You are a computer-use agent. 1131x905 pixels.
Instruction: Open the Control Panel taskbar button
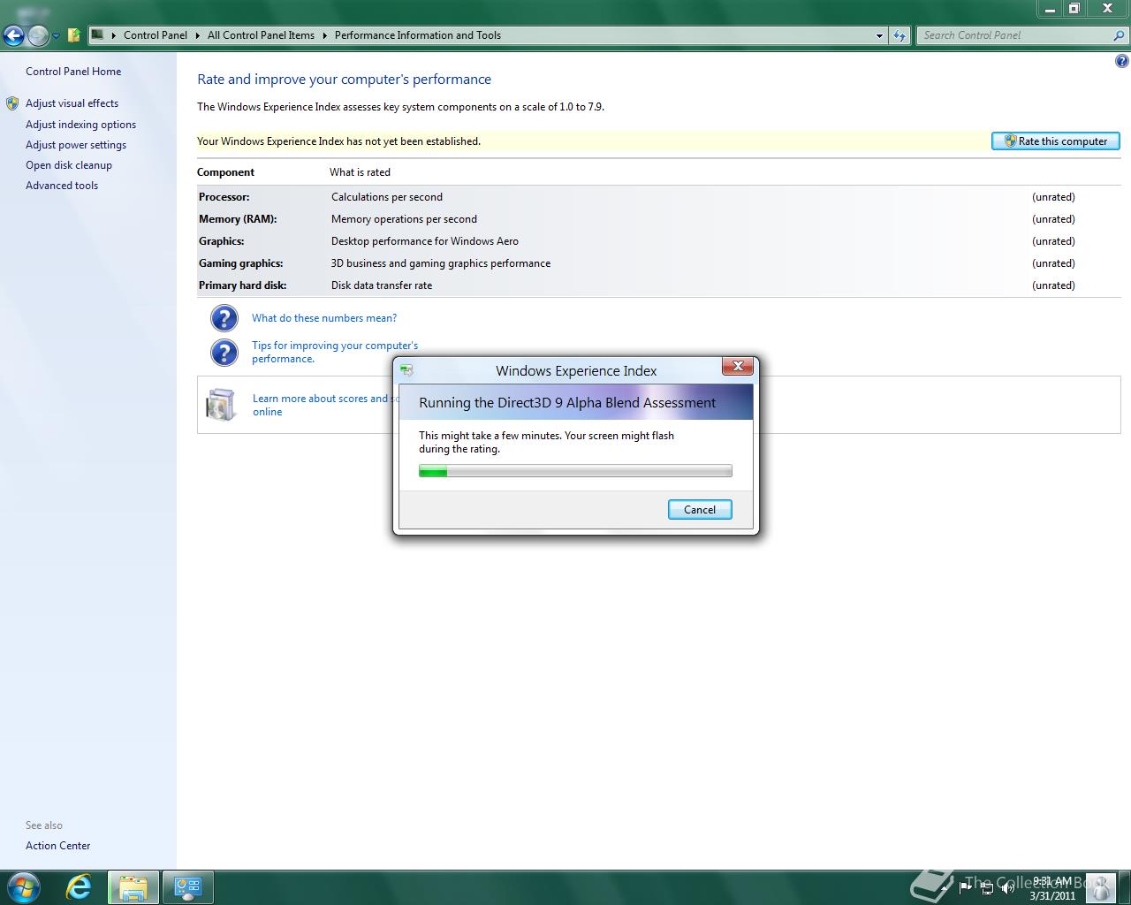(x=187, y=887)
